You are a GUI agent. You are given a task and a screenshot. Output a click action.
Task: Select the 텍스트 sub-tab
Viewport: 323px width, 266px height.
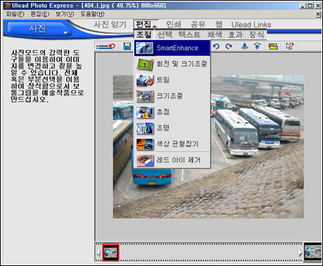tap(189, 34)
